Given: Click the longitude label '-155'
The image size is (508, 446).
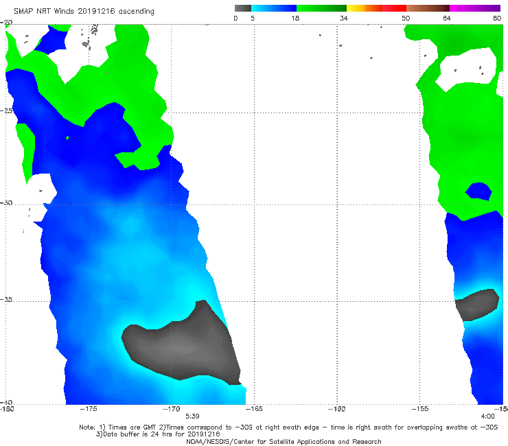Looking at the screenshot, I should (420, 409).
